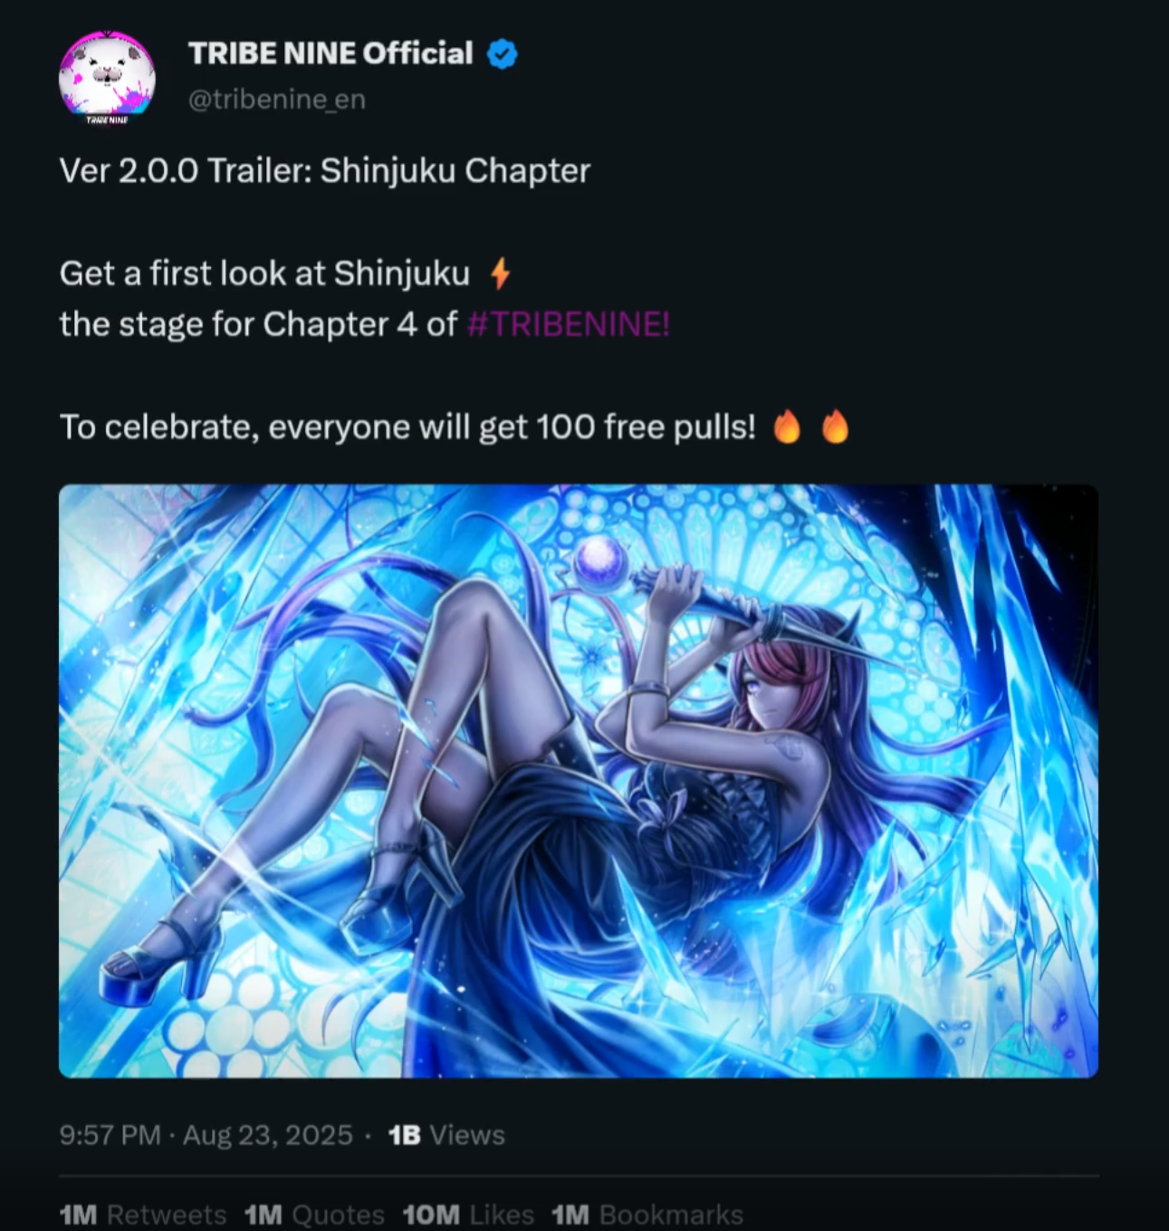
Task: Open the 1M Retweets list
Action: pos(143,1215)
